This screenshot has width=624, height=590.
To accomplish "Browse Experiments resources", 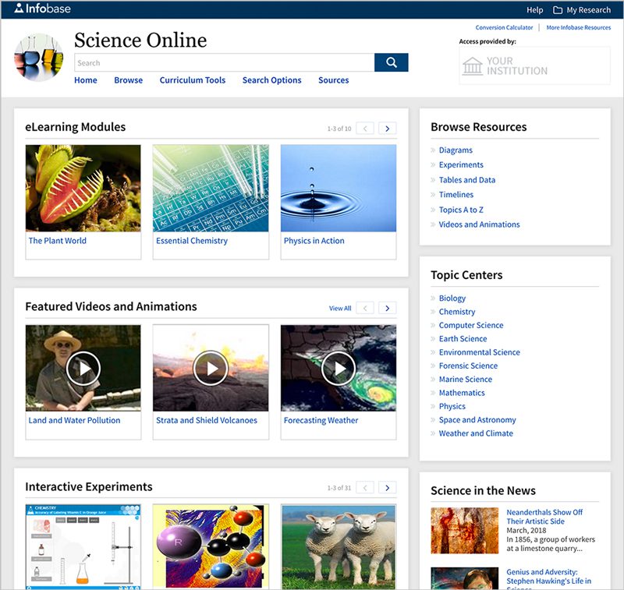I will [461, 164].
